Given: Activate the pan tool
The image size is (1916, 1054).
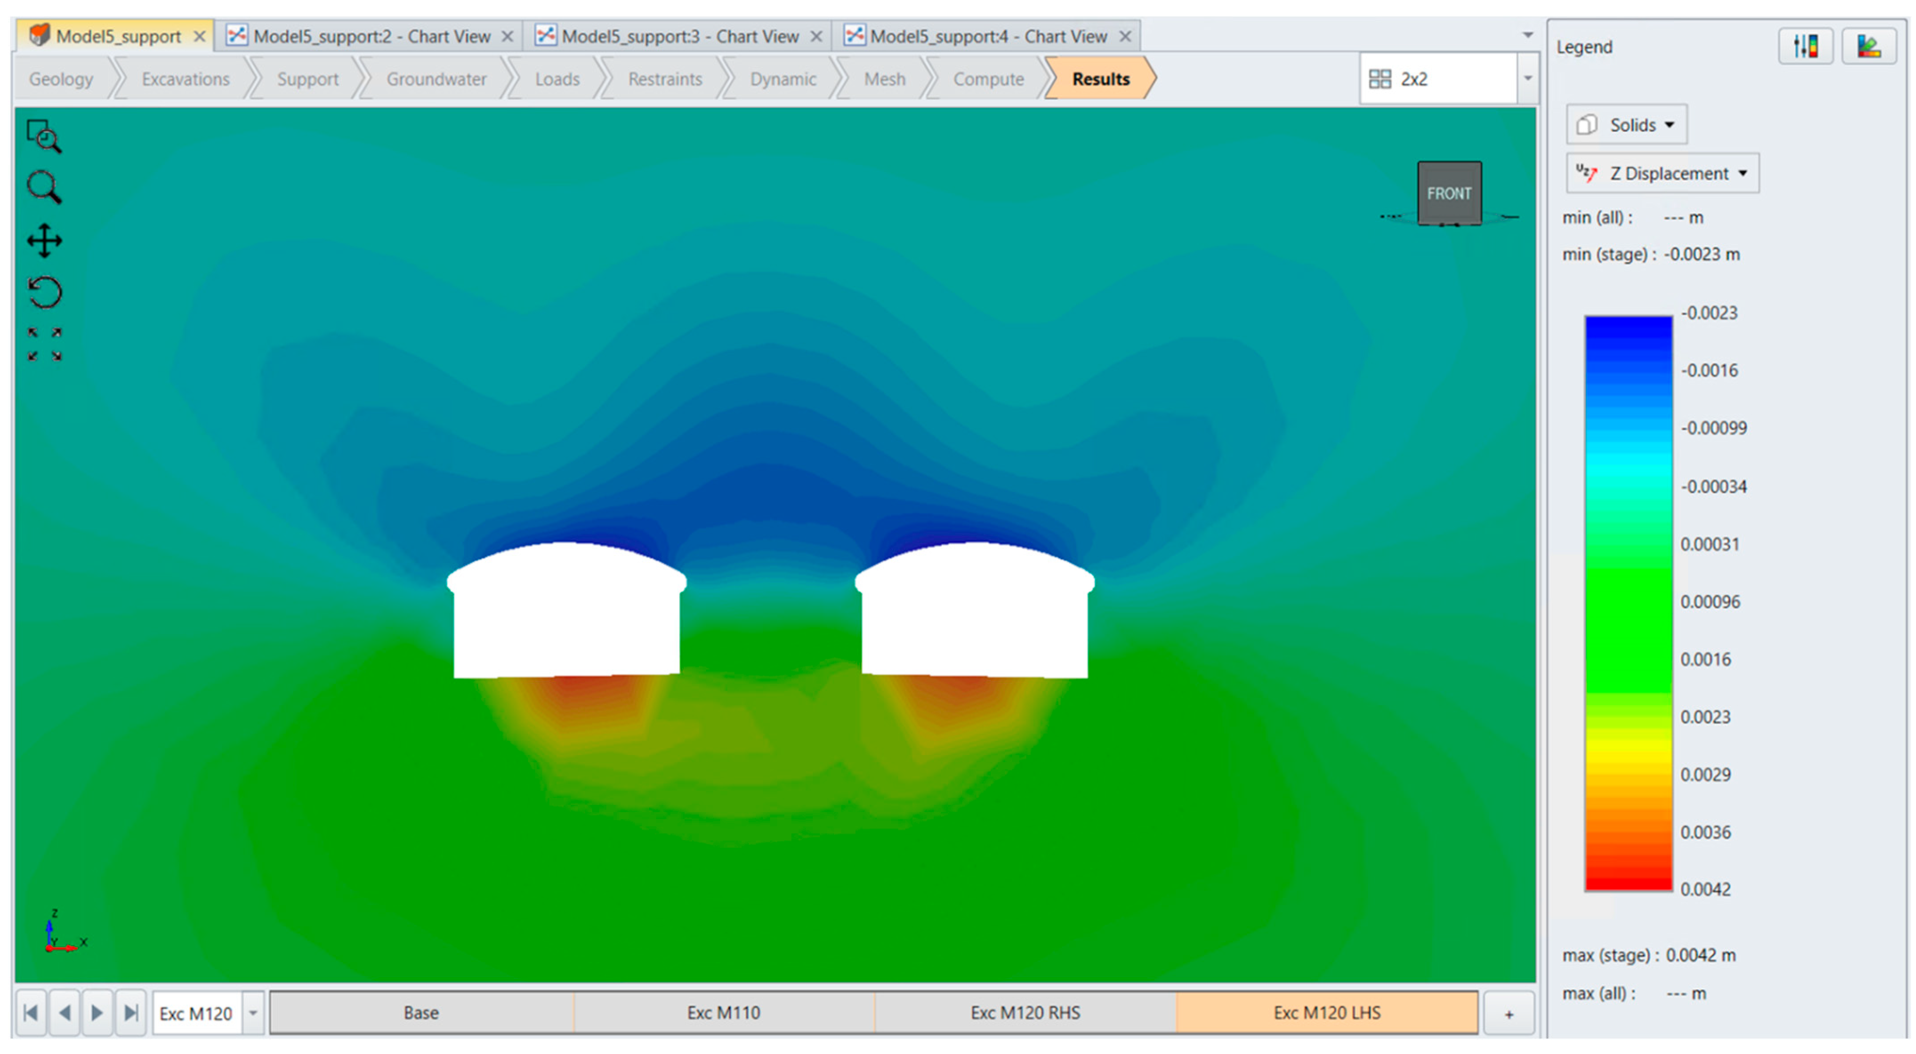Looking at the screenshot, I should coord(44,240).
